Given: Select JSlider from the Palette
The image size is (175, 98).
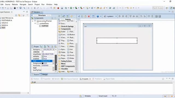Looking at the screenshot, I should click(x=71, y=58).
